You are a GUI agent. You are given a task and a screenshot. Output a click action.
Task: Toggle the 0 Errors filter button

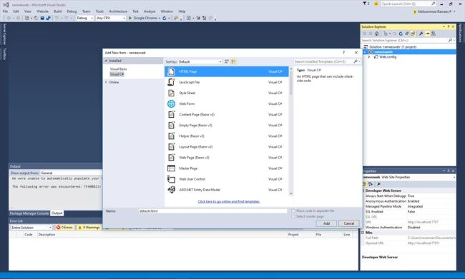point(64,227)
